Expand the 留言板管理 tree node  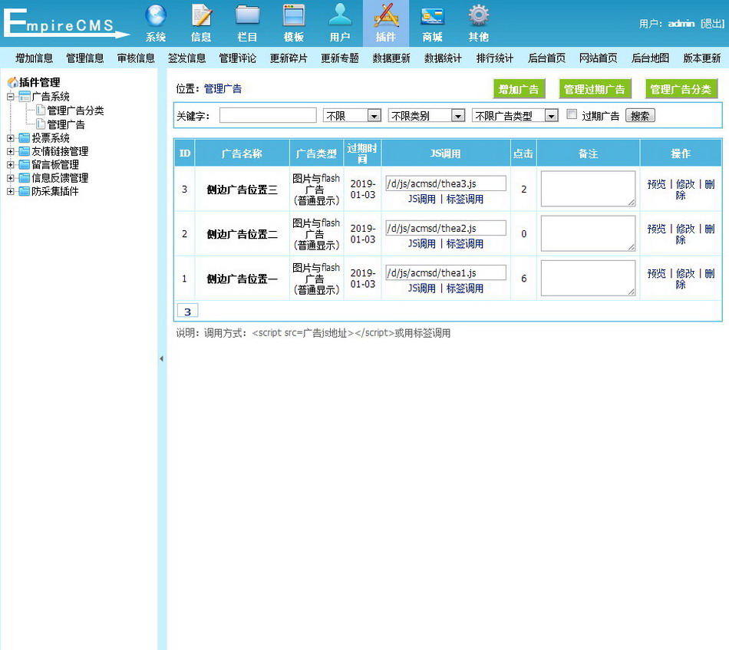coord(10,164)
